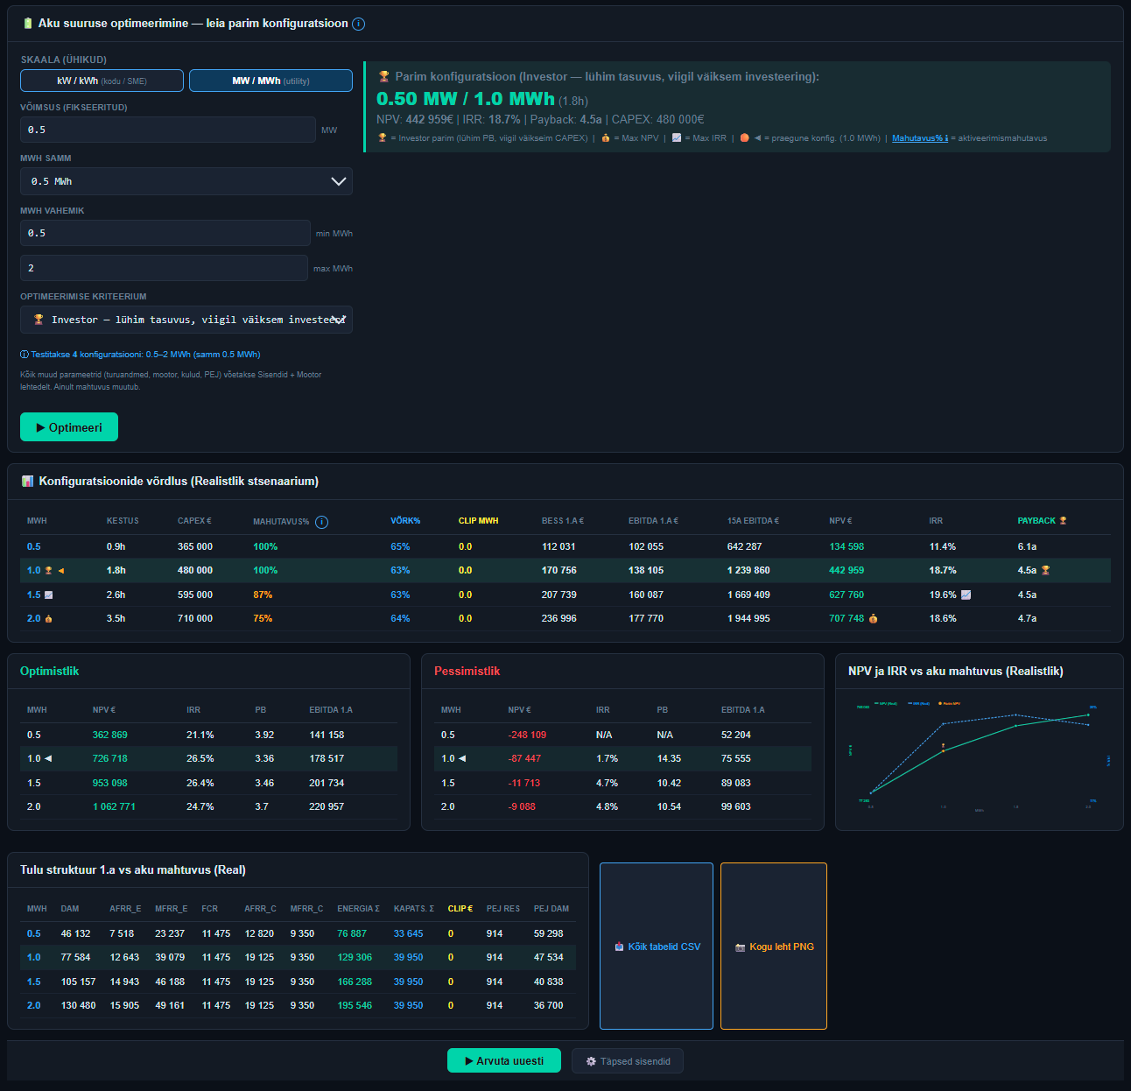The width and height of the screenshot is (1131, 1091).
Task: Click the gear icon on Täpsed sisendid
Action: [591, 1061]
